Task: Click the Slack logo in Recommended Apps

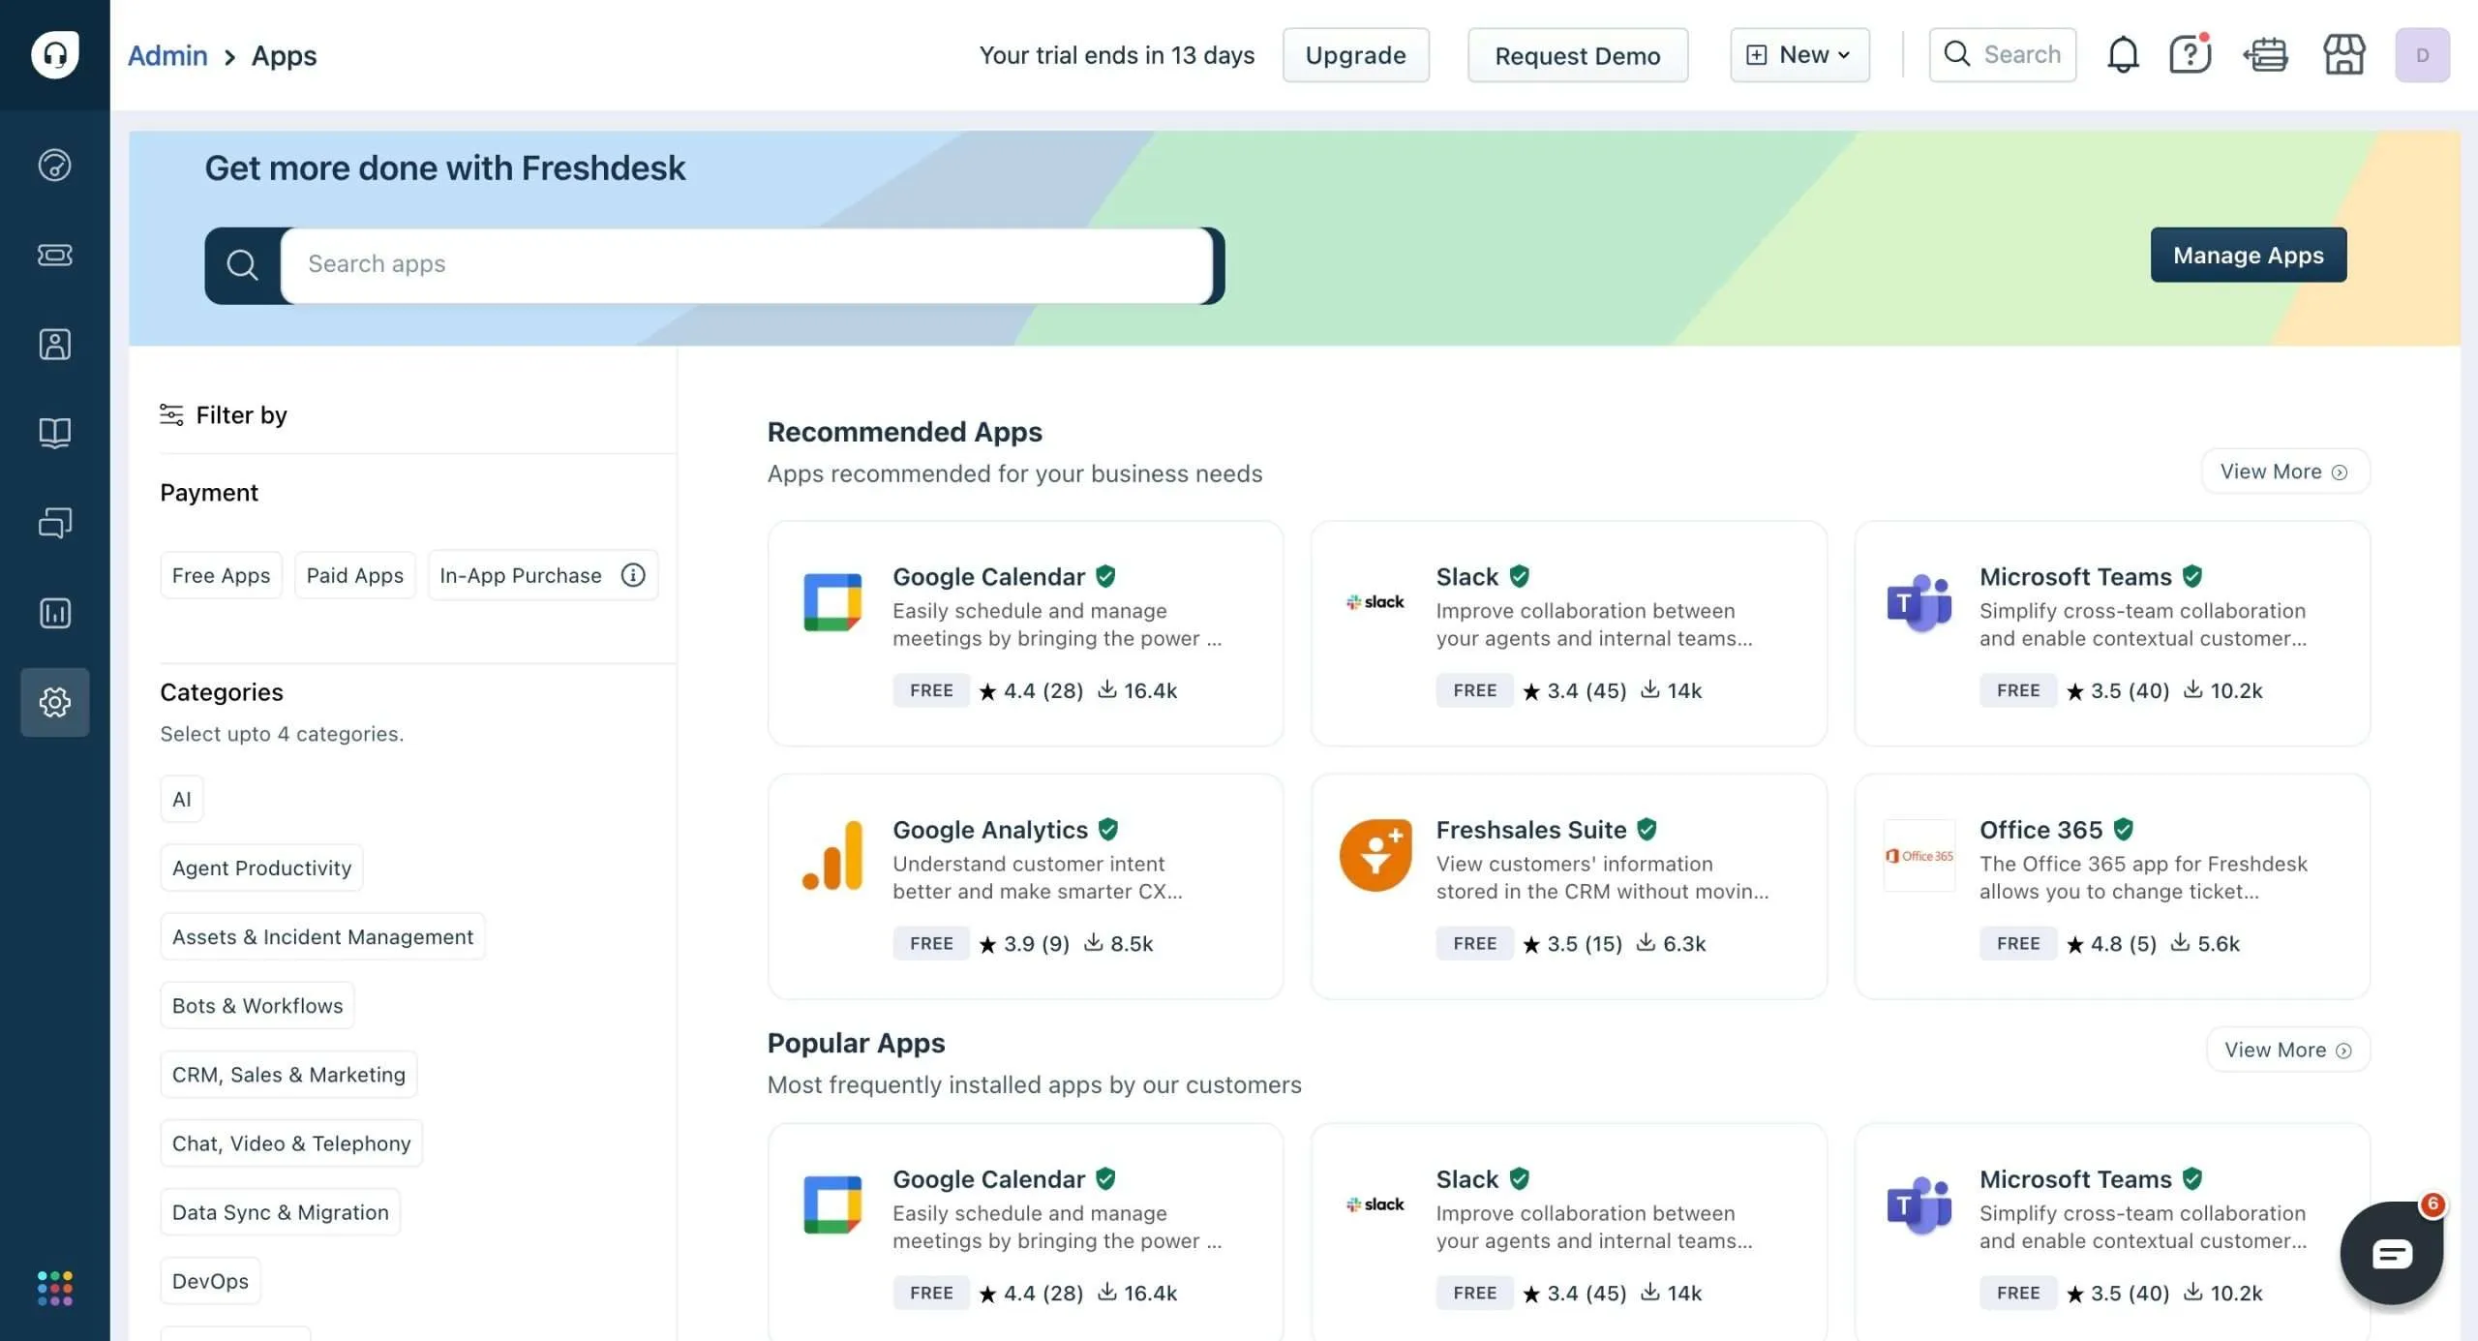Action: (x=1375, y=602)
